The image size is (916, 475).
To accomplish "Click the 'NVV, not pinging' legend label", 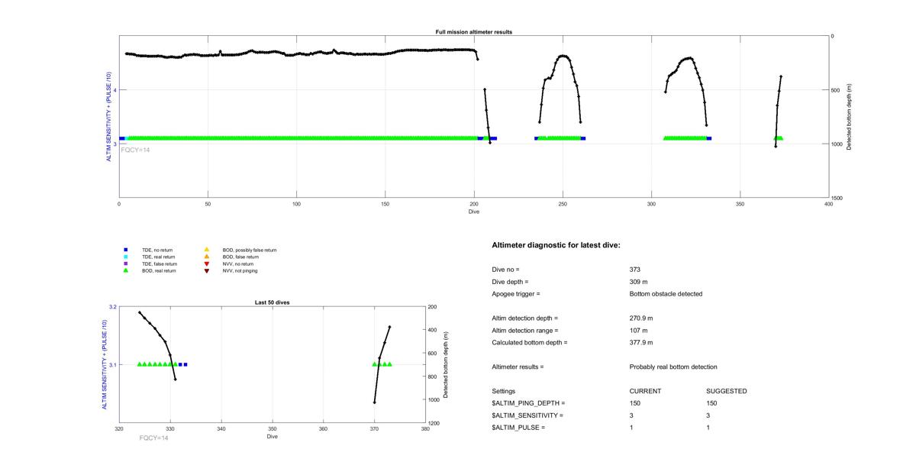I will coord(239,270).
